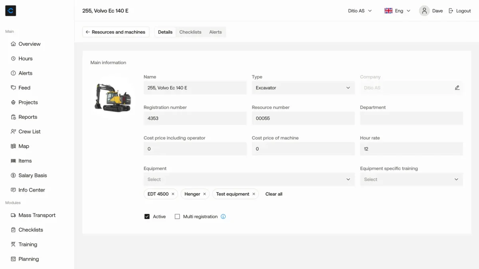Remove the Henger equipment tag

pos(204,194)
